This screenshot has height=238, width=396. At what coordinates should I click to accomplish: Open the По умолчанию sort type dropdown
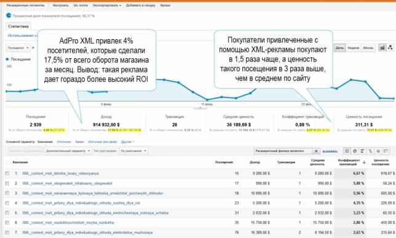pyautogui.click(x=133, y=151)
